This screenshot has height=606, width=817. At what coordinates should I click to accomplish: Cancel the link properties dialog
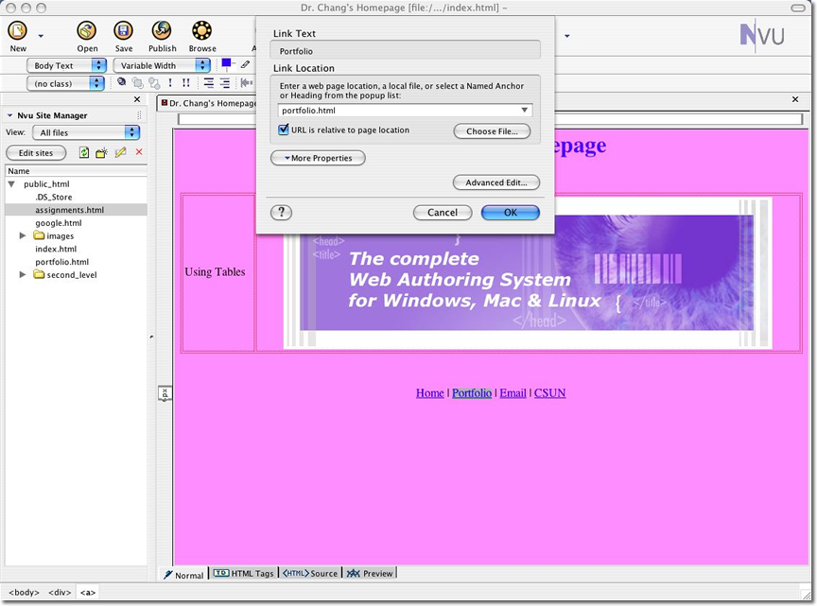click(443, 213)
